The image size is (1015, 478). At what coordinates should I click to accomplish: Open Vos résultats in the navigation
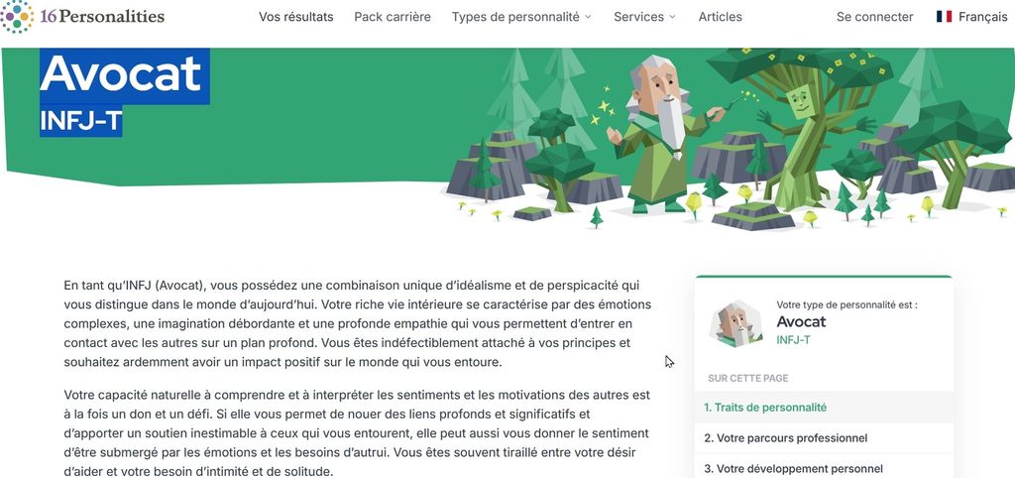tap(295, 17)
